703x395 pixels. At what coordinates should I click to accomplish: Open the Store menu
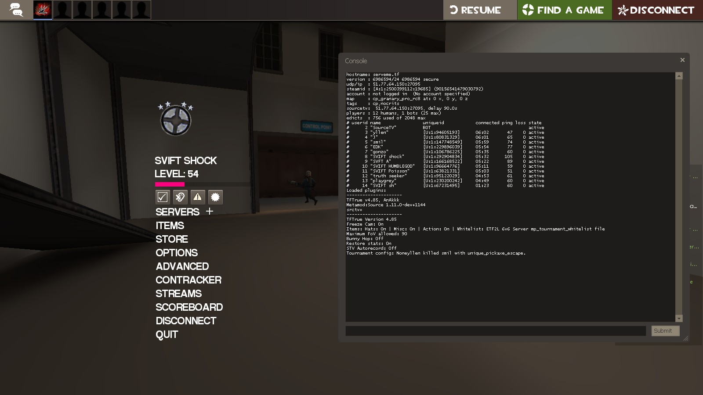pos(172,239)
